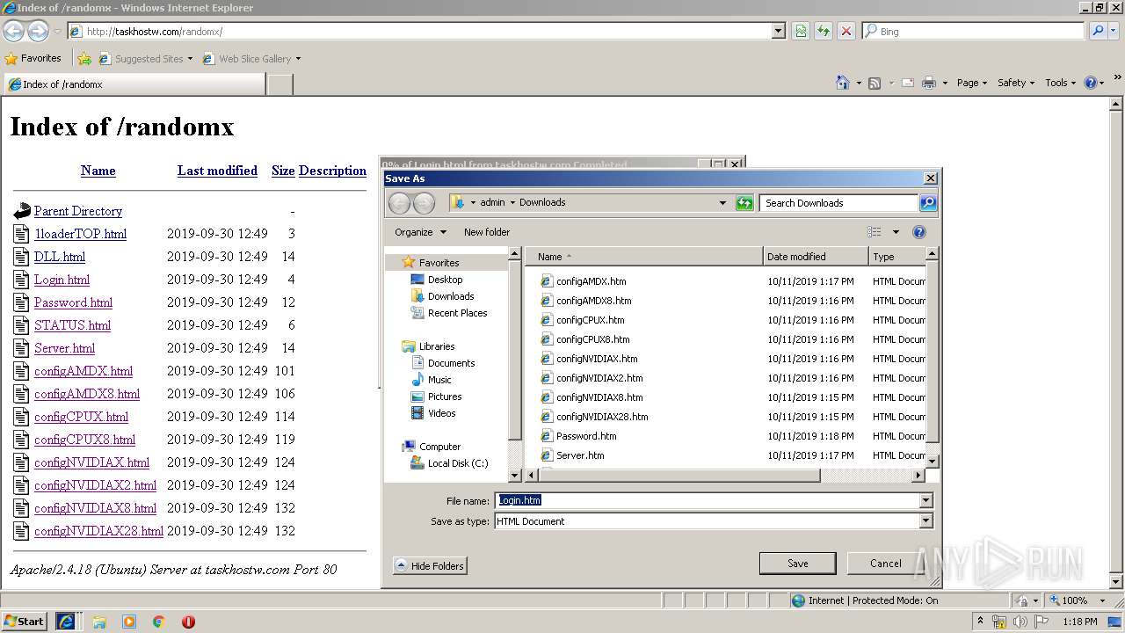Click the IE Forward navigation button
This screenshot has height=633, width=1125.
[38, 31]
